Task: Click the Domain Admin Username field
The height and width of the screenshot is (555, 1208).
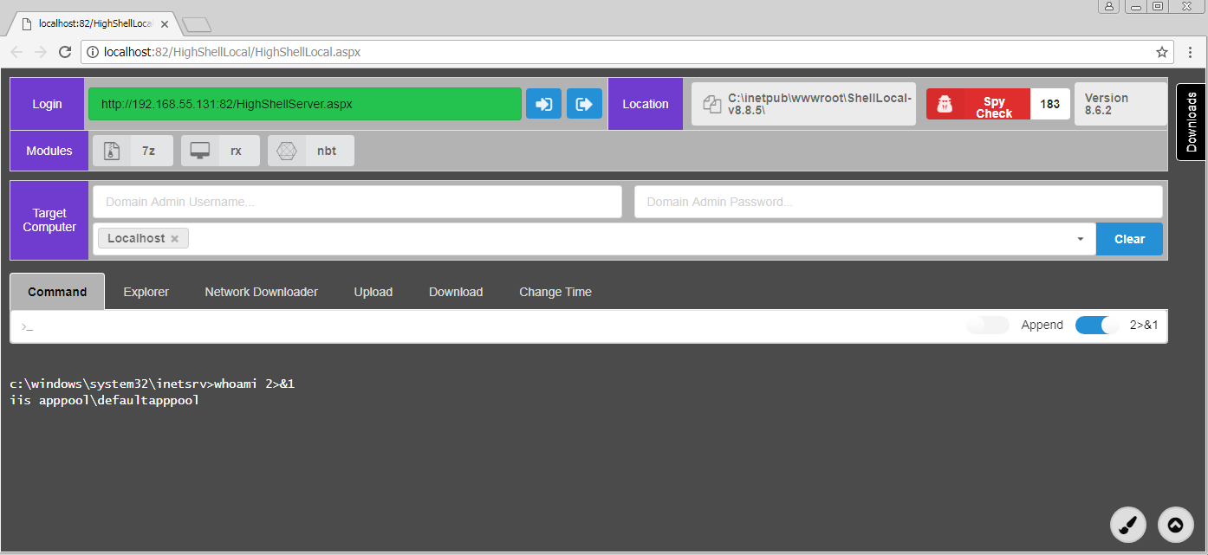Action: 357,202
